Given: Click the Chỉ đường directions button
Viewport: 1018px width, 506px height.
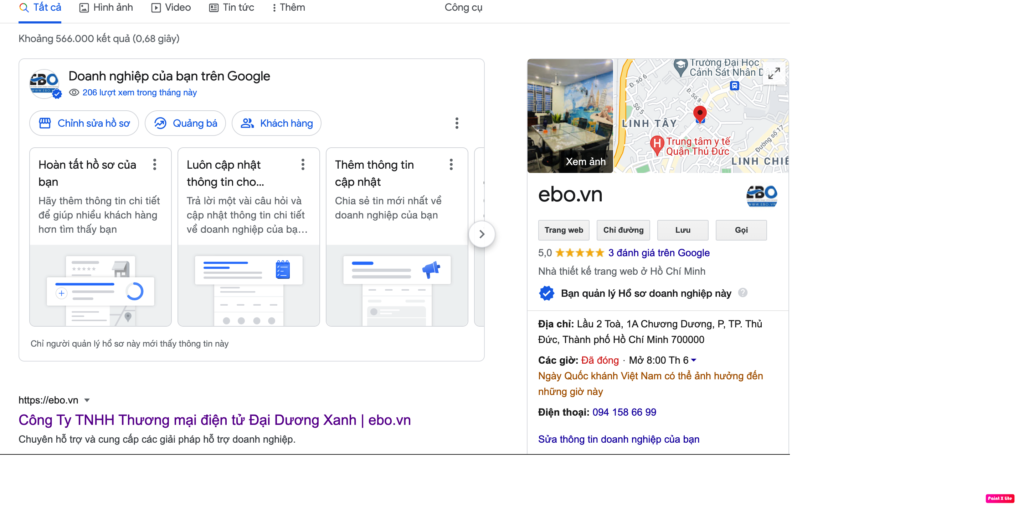Looking at the screenshot, I should [x=623, y=230].
